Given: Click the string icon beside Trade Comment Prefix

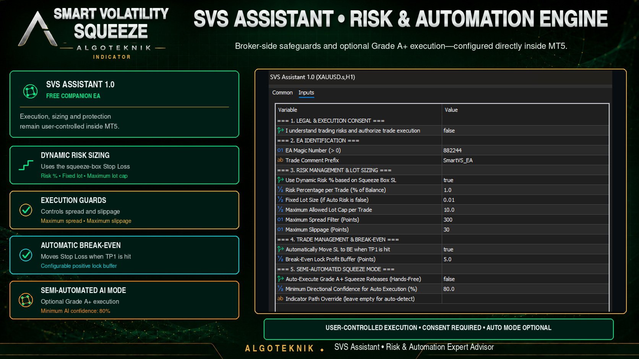Looking at the screenshot, I should click(280, 160).
